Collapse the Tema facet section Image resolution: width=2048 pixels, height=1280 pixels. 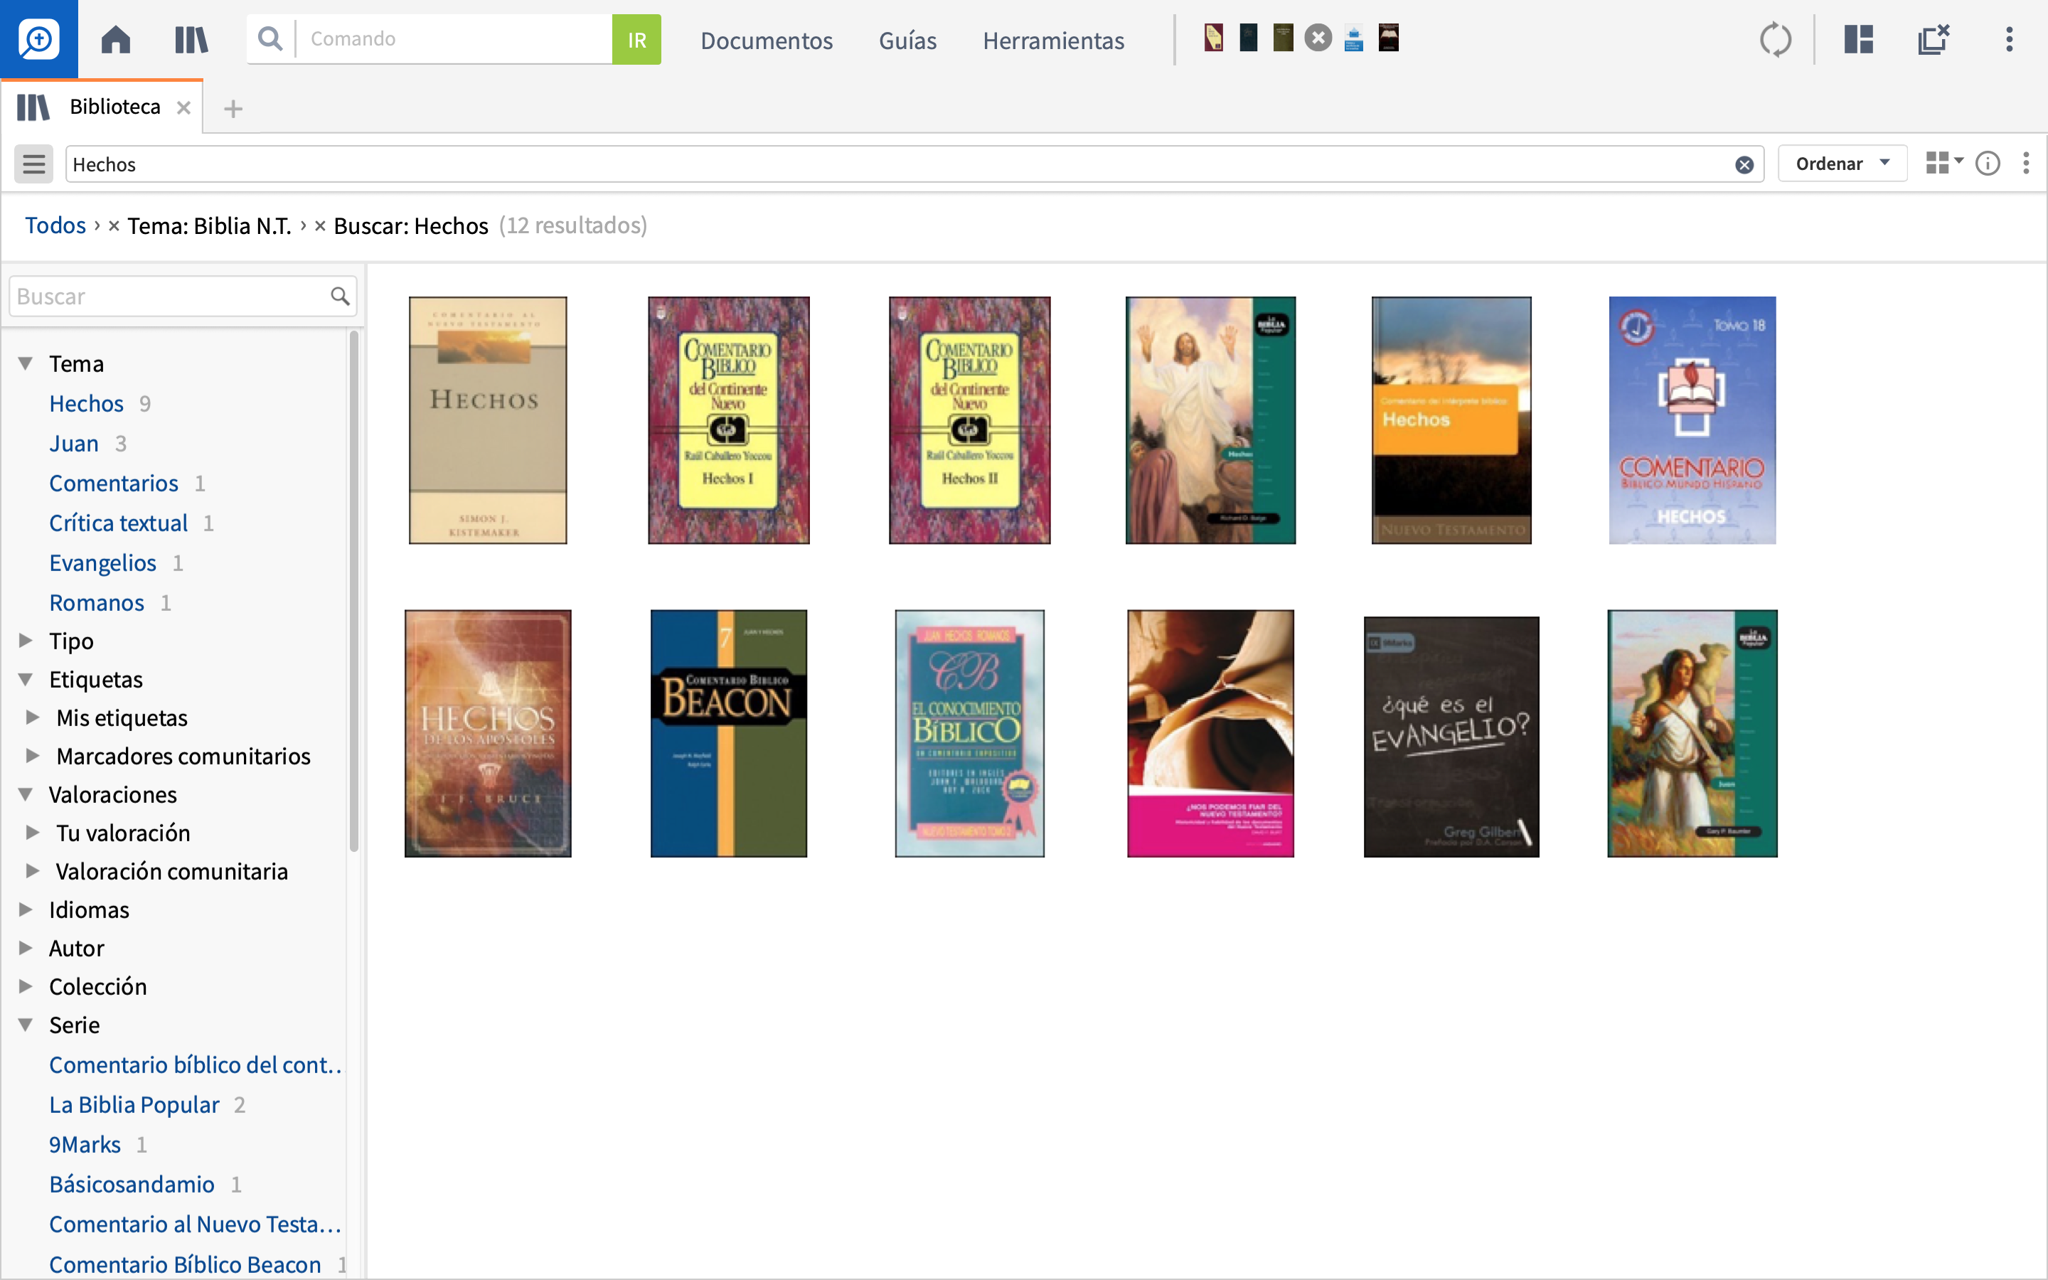click(x=26, y=364)
